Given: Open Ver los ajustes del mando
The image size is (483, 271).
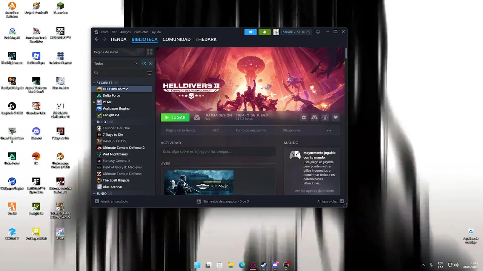Looking at the screenshot, I should point(314,191).
